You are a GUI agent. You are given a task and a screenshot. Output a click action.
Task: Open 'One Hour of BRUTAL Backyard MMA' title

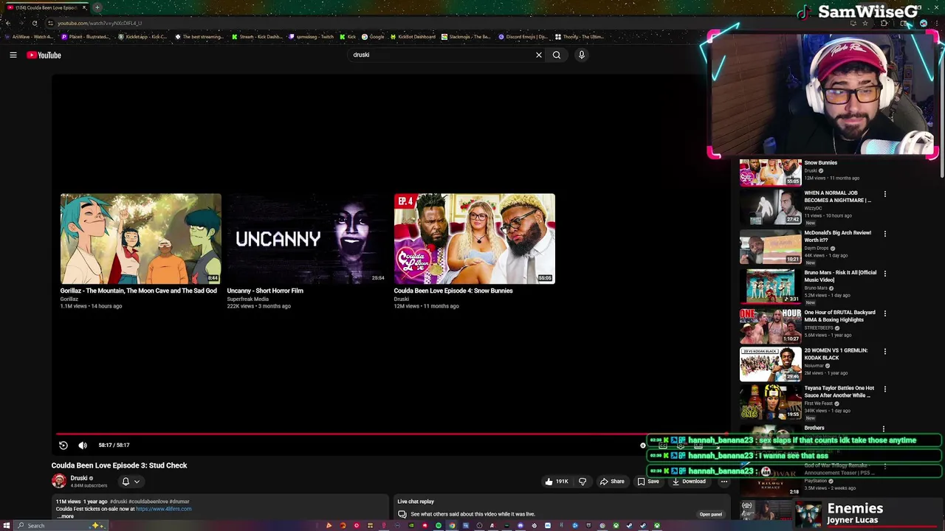839,316
